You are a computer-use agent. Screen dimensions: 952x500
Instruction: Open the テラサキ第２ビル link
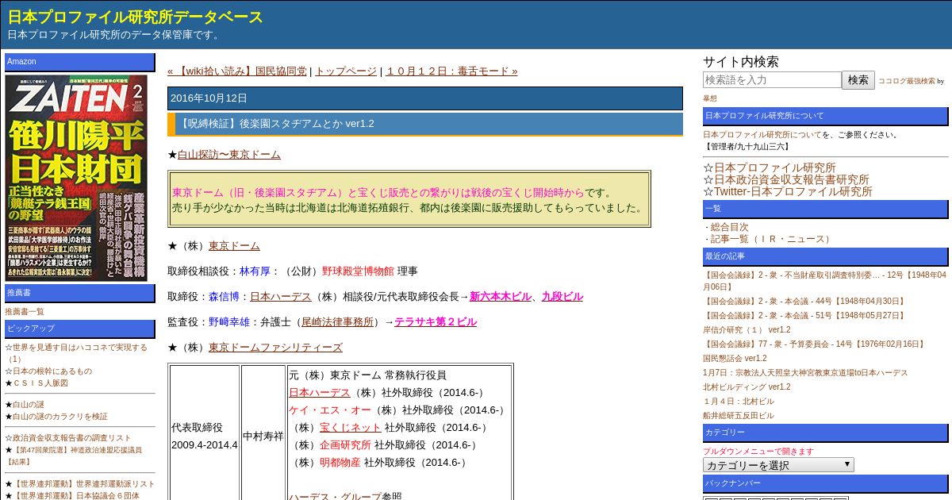(436, 321)
